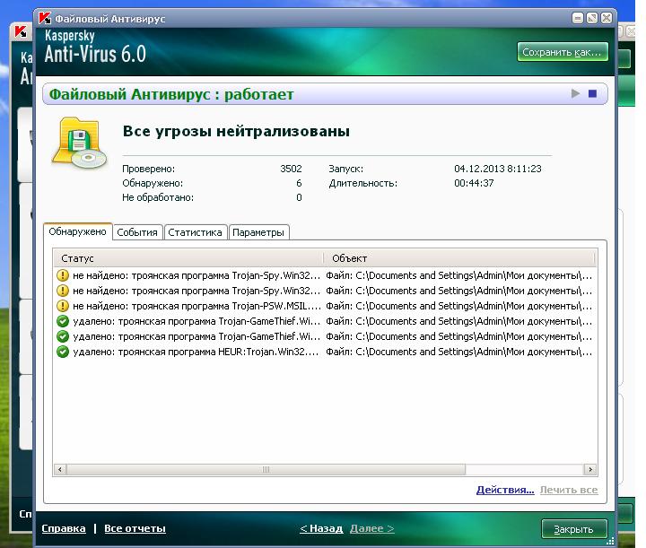This screenshot has height=548, width=646.
Task: Click warning icon on second Trojan-Spy.Win32 row
Action: tap(63, 291)
